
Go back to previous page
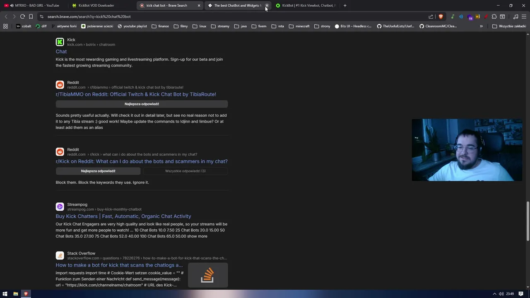point(6,17)
